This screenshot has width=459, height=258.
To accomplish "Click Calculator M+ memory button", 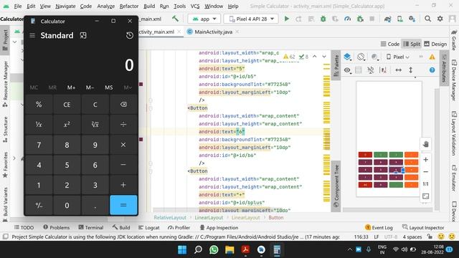I will (x=71, y=87).
